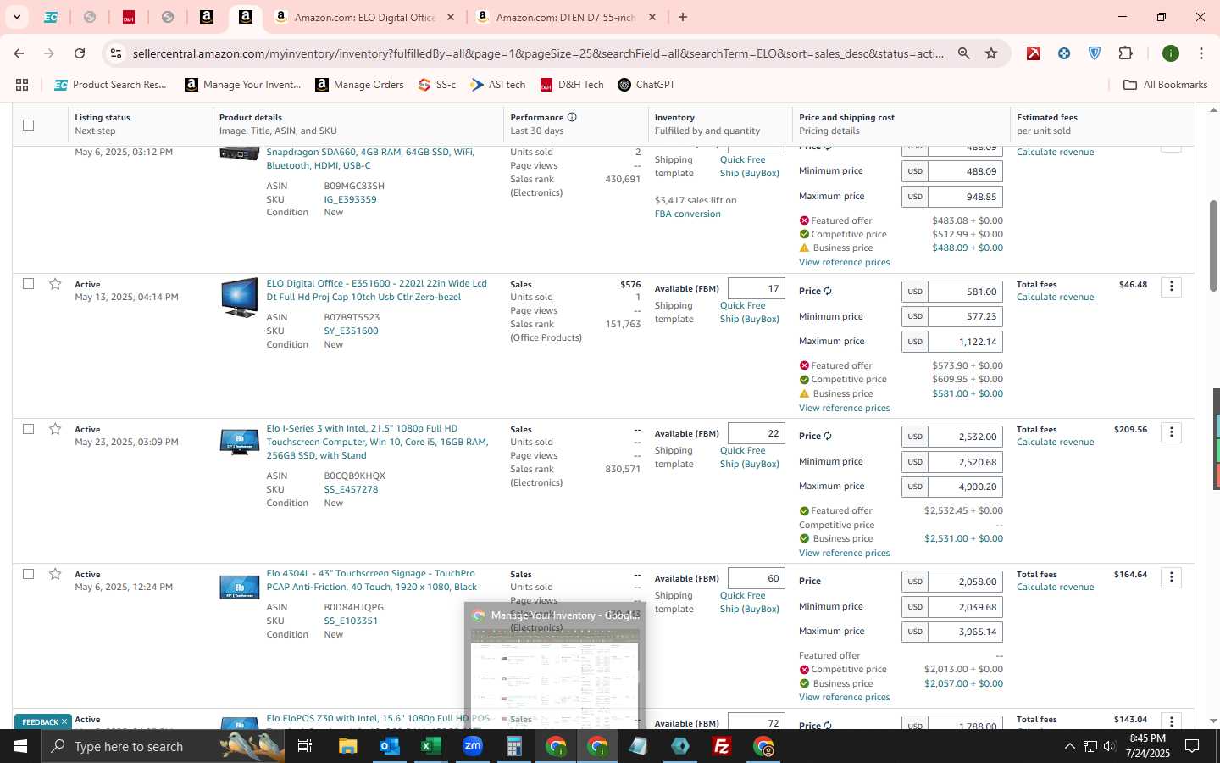The image size is (1220, 763).
Task: Select the Elo I-Series 3 row checkbox
Action: (x=28, y=429)
